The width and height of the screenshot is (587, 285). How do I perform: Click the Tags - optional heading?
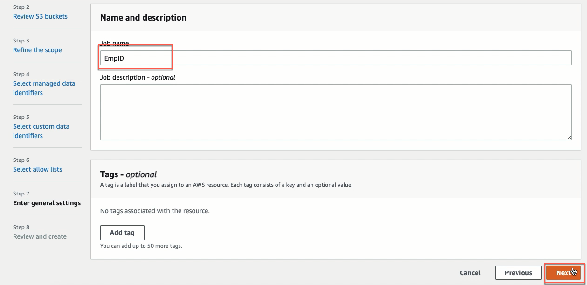click(x=128, y=174)
